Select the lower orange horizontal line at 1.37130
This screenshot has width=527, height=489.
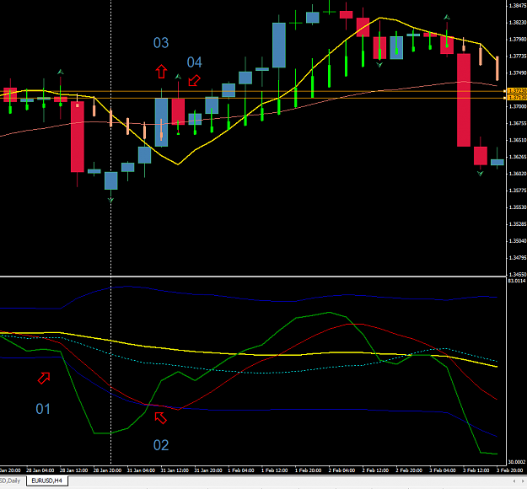[x=253, y=98]
